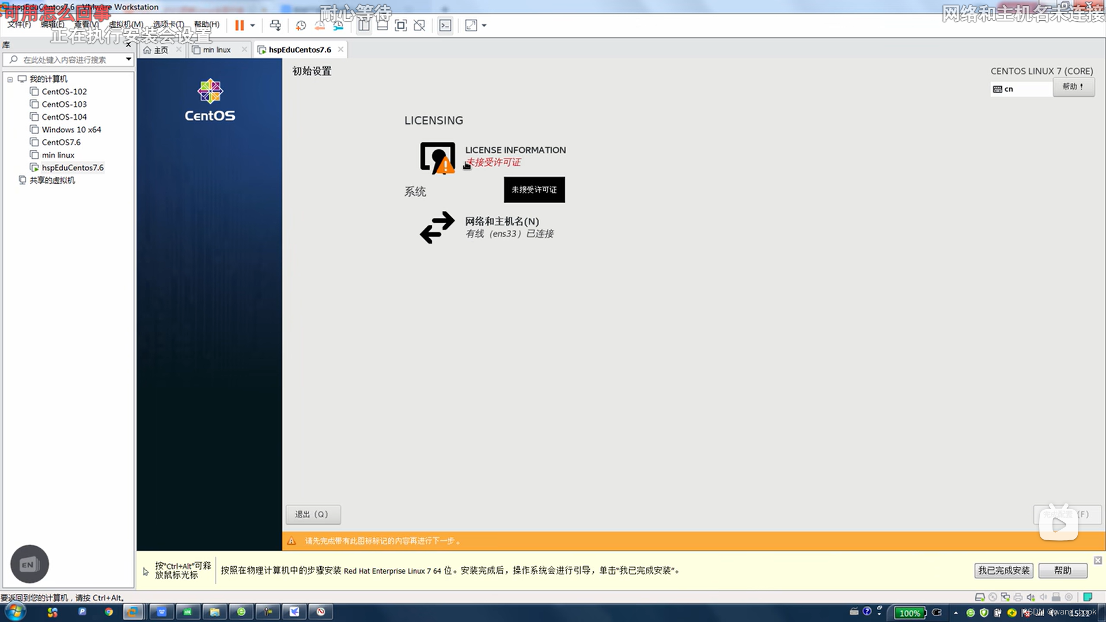This screenshot has width=1106, height=622.
Task: Close the yellow install hint bar
Action: [1098, 560]
